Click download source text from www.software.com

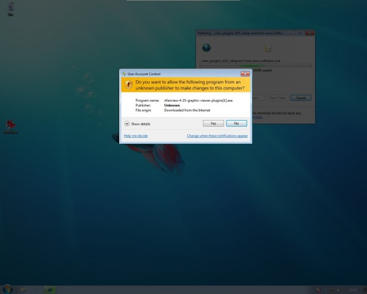pos(240,61)
